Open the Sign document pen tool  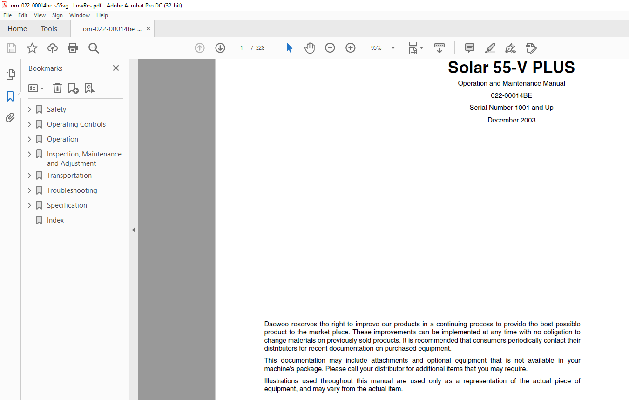click(x=510, y=48)
